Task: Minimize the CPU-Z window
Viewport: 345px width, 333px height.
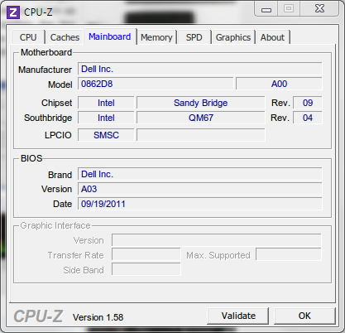Action: click(266, 9)
